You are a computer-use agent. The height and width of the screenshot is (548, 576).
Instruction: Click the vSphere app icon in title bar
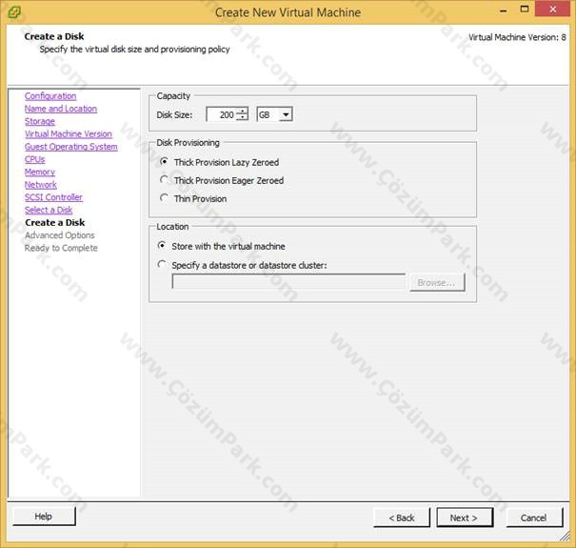click(x=14, y=12)
